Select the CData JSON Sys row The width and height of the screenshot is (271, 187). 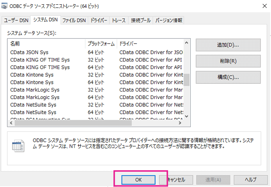96,52
